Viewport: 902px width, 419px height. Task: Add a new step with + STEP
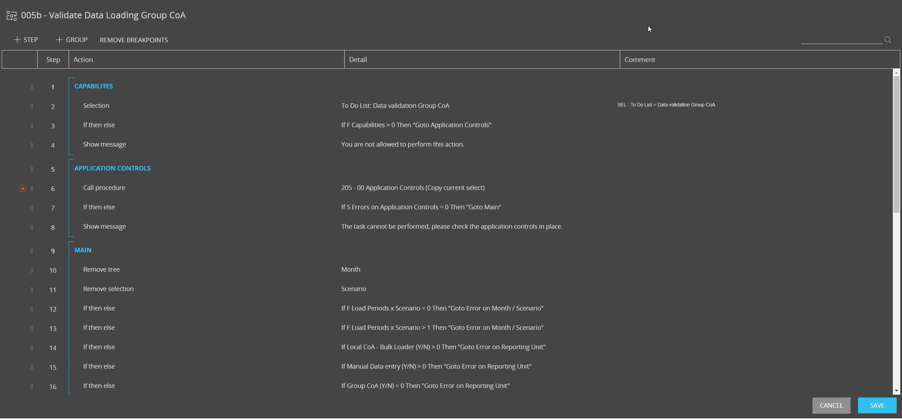coord(26,40)
